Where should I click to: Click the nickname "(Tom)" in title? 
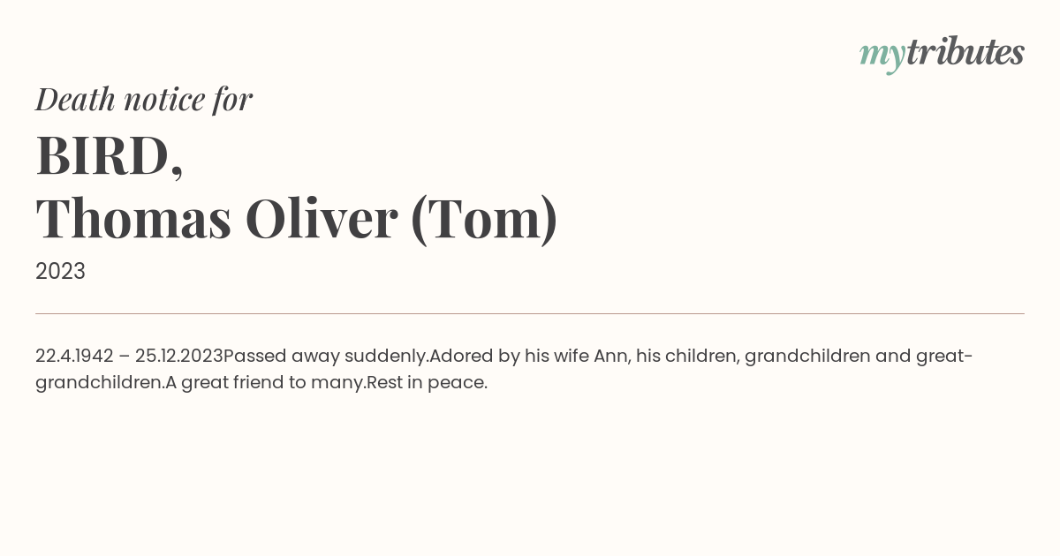tap(484, 219)
